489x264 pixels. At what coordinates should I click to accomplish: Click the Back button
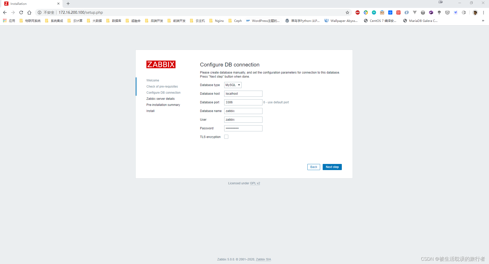(314, 167)
